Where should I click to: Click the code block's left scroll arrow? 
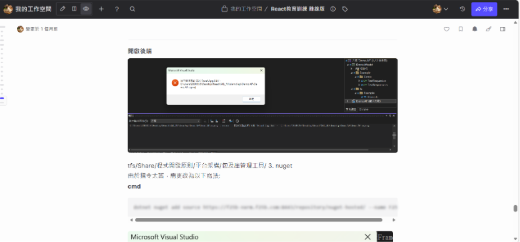coord(131,219)
